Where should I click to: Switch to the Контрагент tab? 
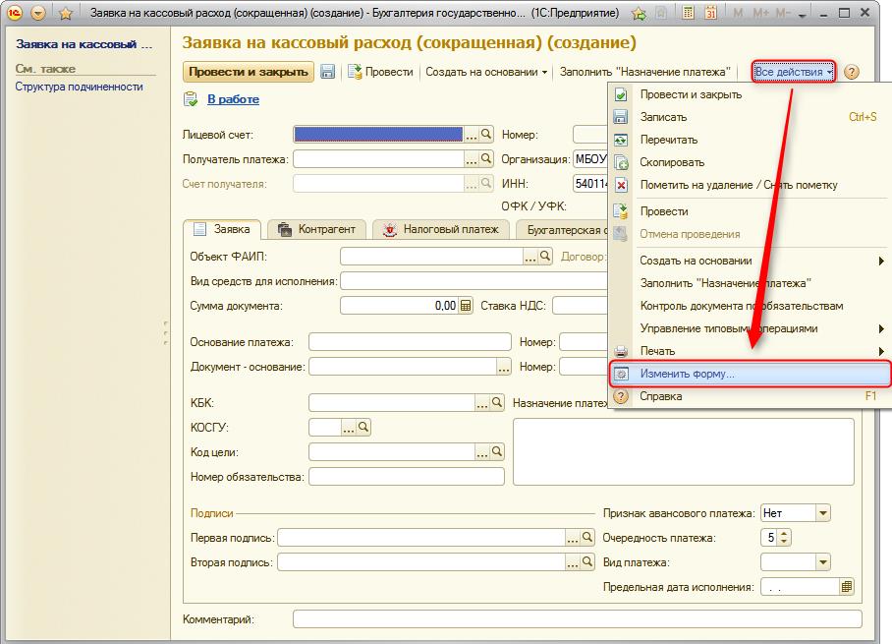317,229
